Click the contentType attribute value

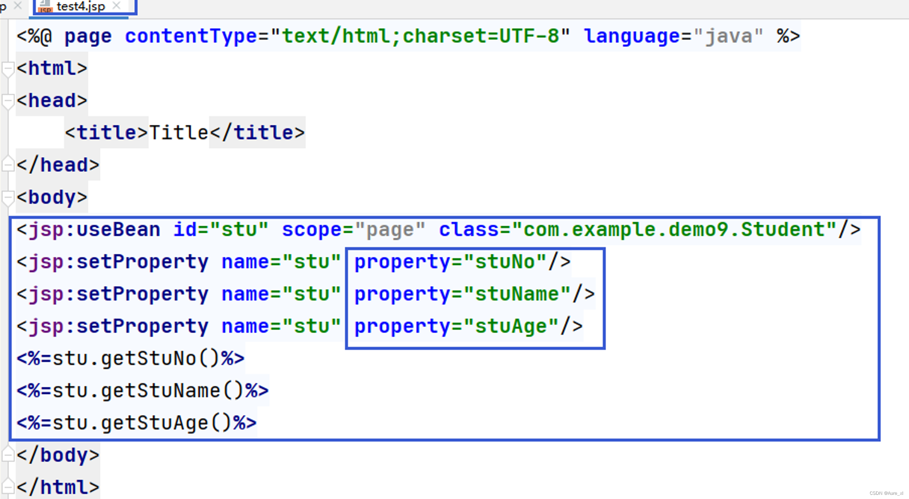coord(419,36)
